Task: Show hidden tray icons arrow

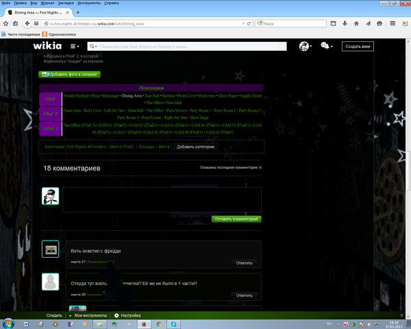Action: [338, 324]
